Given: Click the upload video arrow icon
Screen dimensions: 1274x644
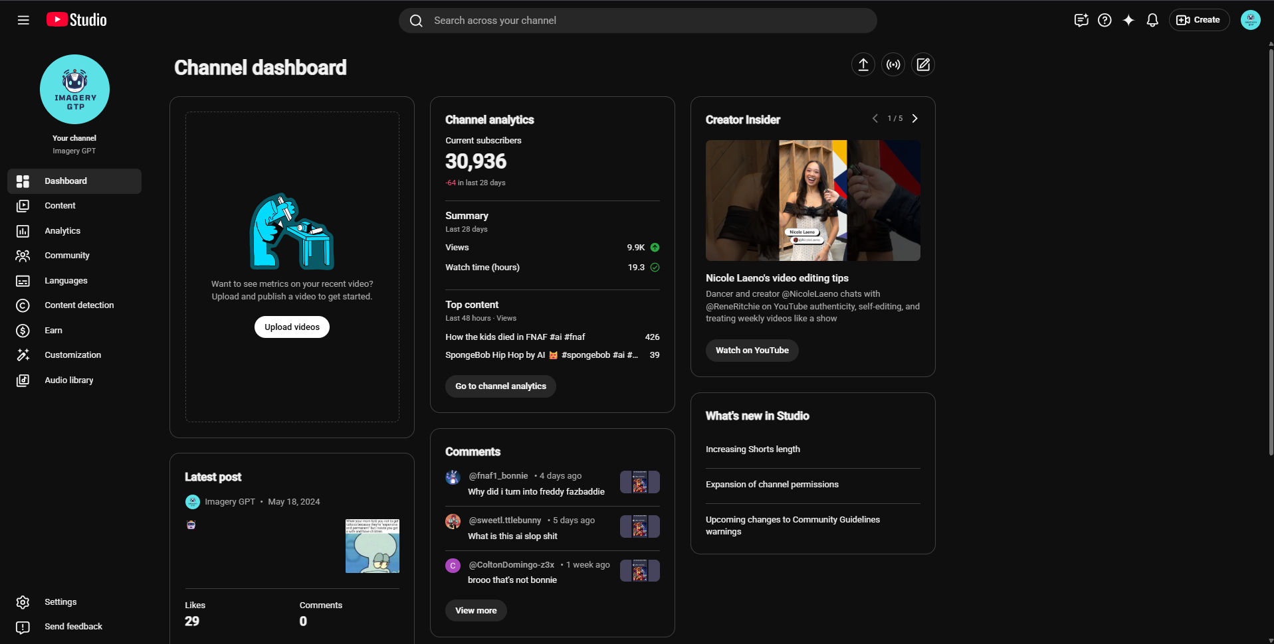Looking at the screenshot, I should (x=863, y=64).
